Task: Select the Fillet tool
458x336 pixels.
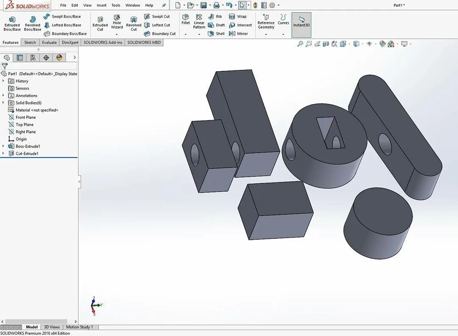Action: pos(185,19)
